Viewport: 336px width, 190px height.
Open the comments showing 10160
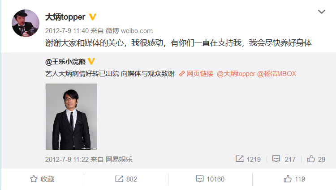pos(210,179)
